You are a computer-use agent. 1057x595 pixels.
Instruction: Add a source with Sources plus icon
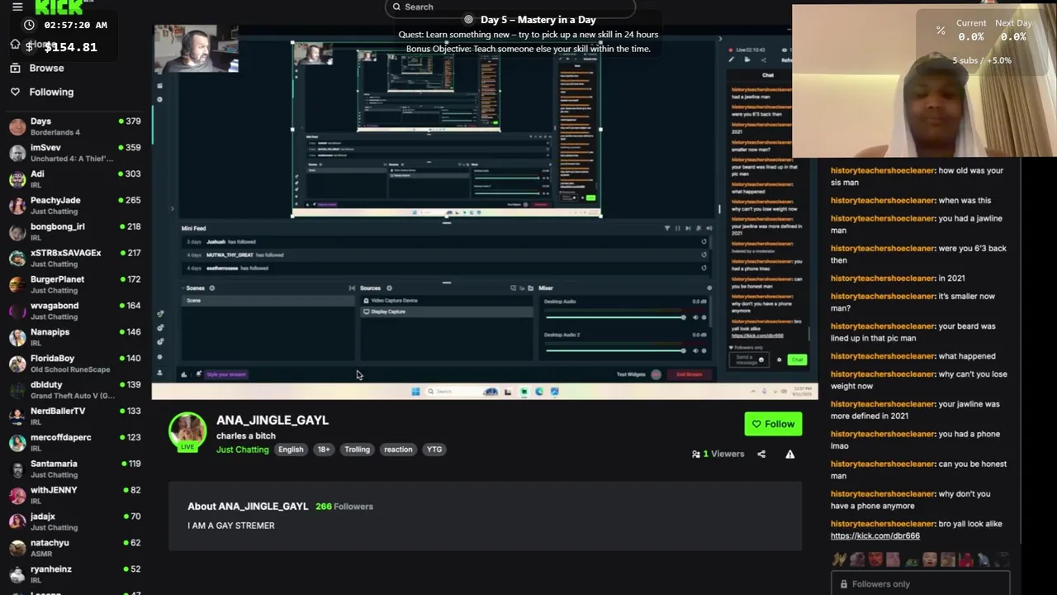(x=390, y=288)
